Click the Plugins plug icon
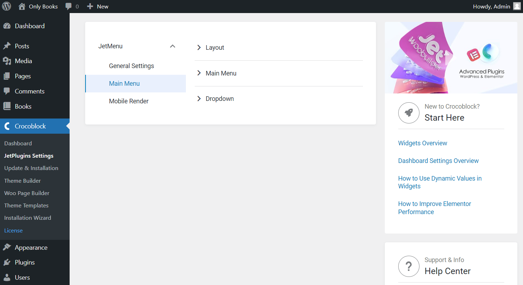The image size is (523, 285). pos(7,262)
